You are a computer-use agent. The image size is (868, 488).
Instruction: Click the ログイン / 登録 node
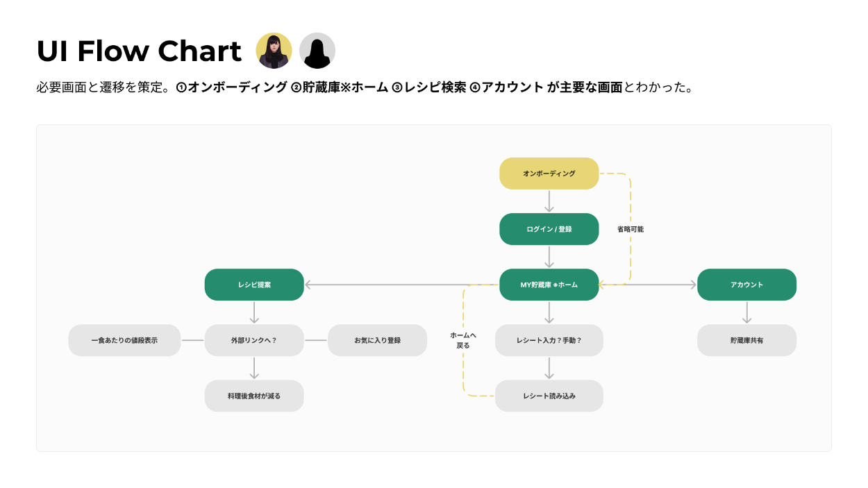point(549,229)
